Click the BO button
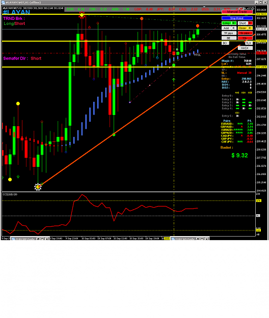This screenshot has height=318, width=269. 225,43
